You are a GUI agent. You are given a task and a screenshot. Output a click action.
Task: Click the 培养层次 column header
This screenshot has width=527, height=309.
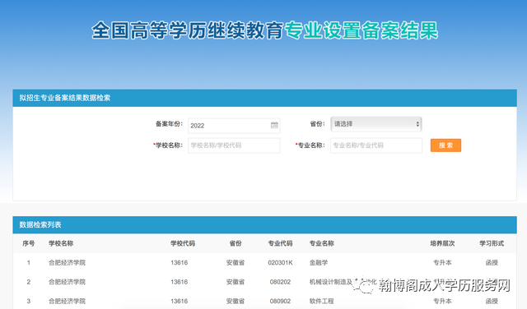point(442,243)
